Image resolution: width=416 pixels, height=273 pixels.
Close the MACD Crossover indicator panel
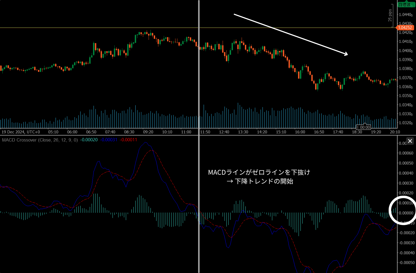410,141
